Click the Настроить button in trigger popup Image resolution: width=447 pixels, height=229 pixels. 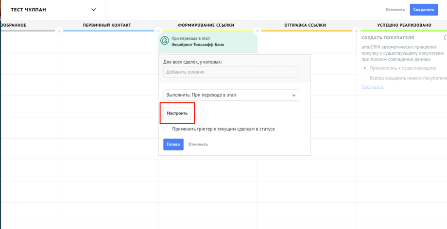click(x=177, y=113)
